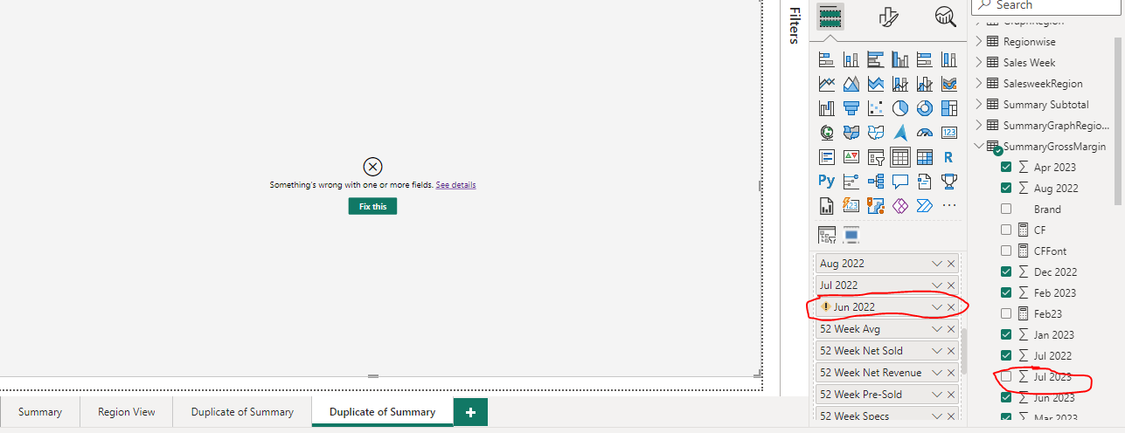Select the Azure map arrow visual
The image size is (1125, 433).
(899, 133)
